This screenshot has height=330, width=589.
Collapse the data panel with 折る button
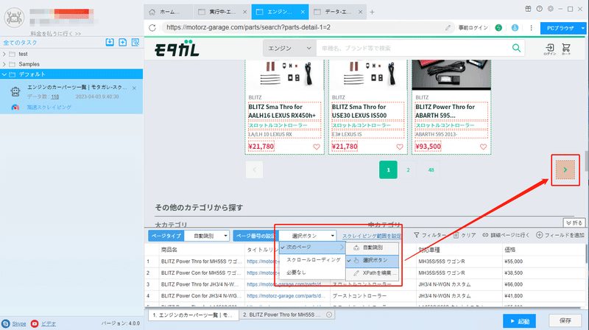click(x=574, y=223)
